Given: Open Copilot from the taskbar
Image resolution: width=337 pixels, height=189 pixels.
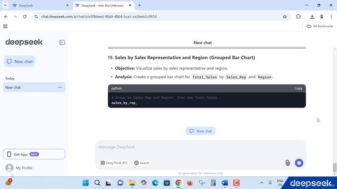Looking at the screenshot, I should tap(144, 183).
